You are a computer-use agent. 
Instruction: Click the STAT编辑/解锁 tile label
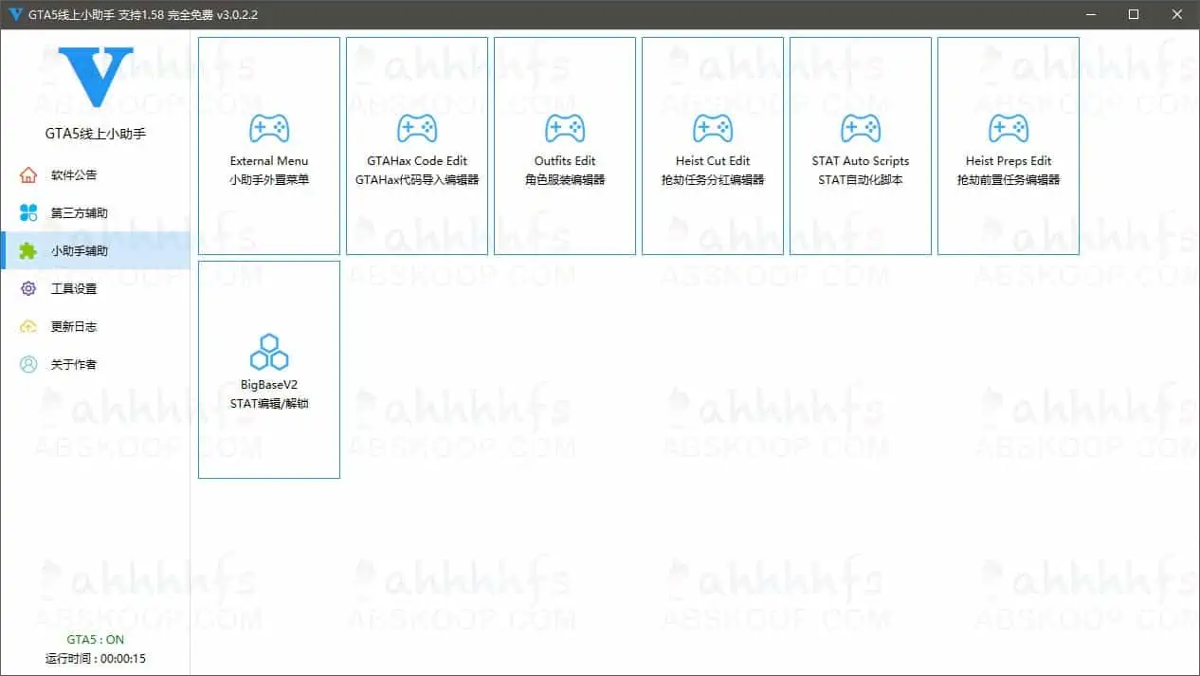[269, 404]
